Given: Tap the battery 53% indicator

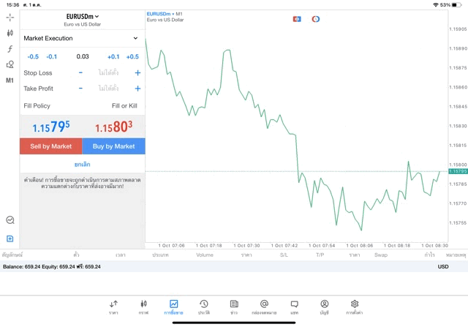Looking at the screenshot, I should tap(451, 5).
